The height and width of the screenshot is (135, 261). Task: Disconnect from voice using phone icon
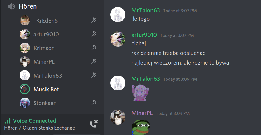tap(94, 124)
